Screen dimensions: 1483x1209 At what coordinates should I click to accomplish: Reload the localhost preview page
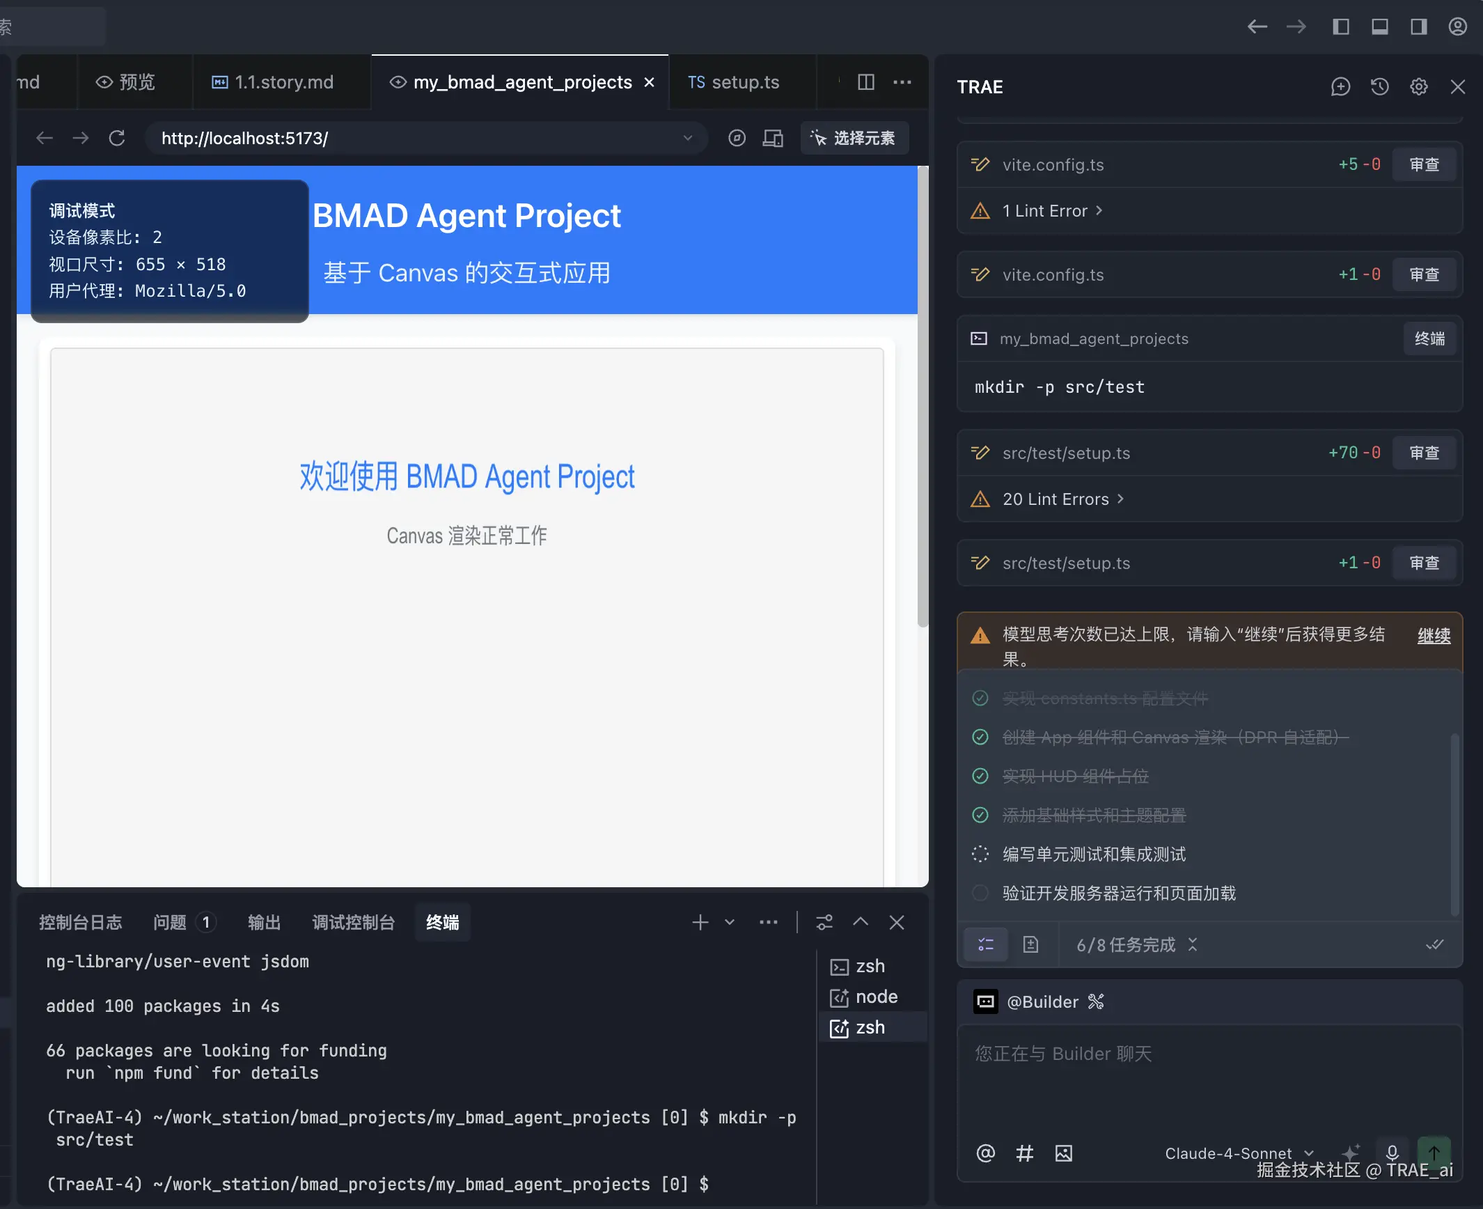click(117, 138)
